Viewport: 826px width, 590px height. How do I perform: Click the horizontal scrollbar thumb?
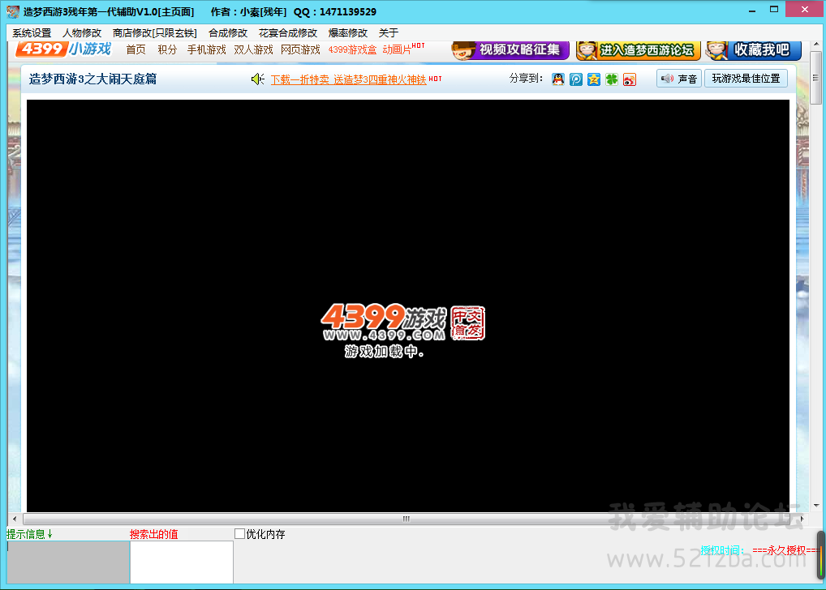407,519
